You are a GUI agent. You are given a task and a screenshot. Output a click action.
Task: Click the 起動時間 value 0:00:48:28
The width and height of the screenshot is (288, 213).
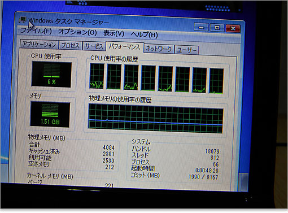[207, 171]
